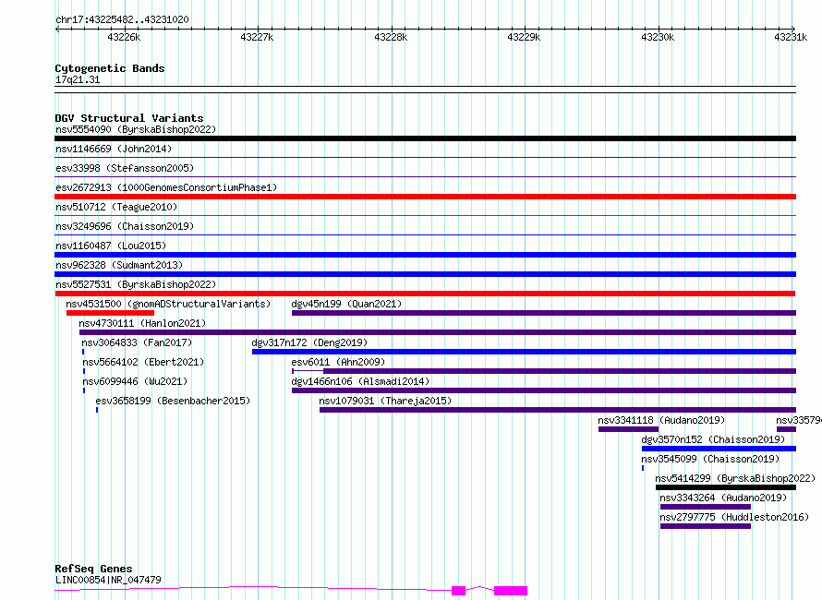This screenshot has height=600, width=822.
Task: Click the 43227k ruler position
Action: click(x=257, y=37)
